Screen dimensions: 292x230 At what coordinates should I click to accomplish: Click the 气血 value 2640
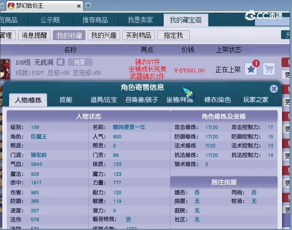(x=37, y=164)
